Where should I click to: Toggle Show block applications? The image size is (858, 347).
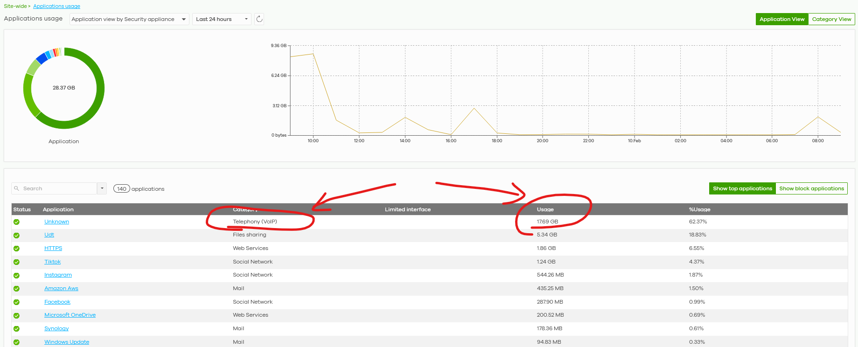click(811, 188)
